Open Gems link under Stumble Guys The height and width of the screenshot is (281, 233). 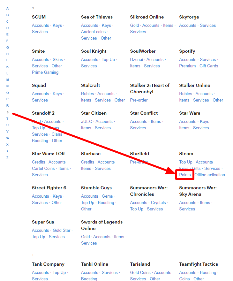[107, 196]
